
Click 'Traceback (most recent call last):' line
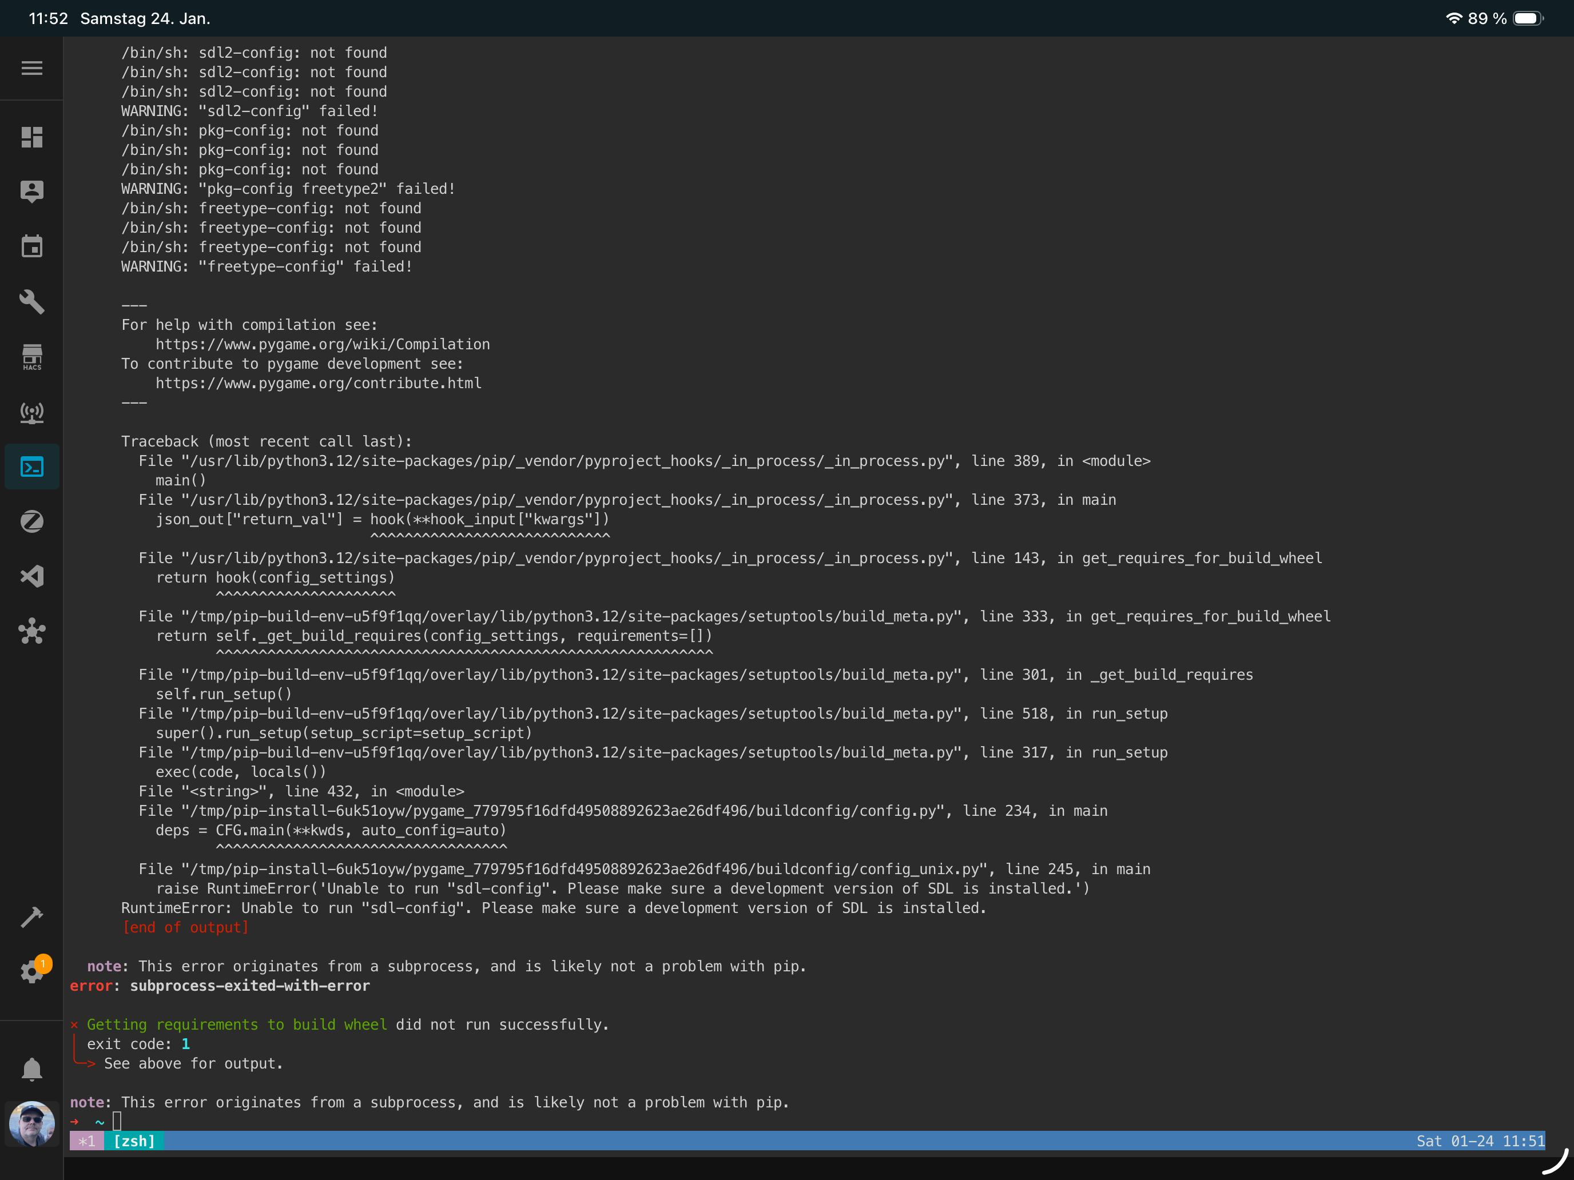(x=266, y=441)
